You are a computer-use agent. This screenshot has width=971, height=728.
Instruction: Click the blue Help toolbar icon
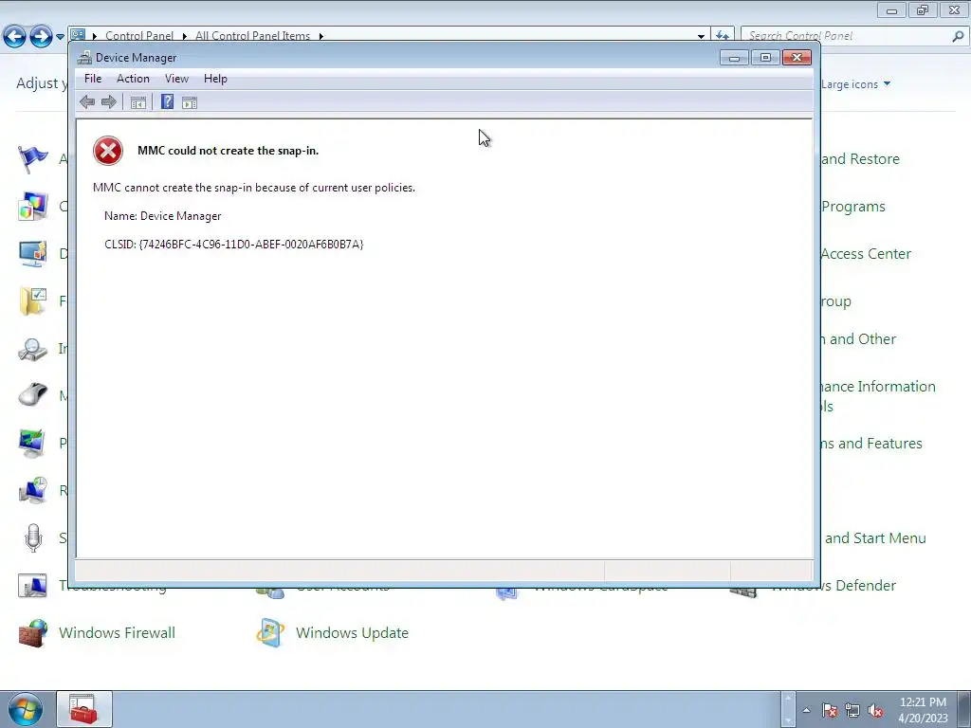point(167,101)
